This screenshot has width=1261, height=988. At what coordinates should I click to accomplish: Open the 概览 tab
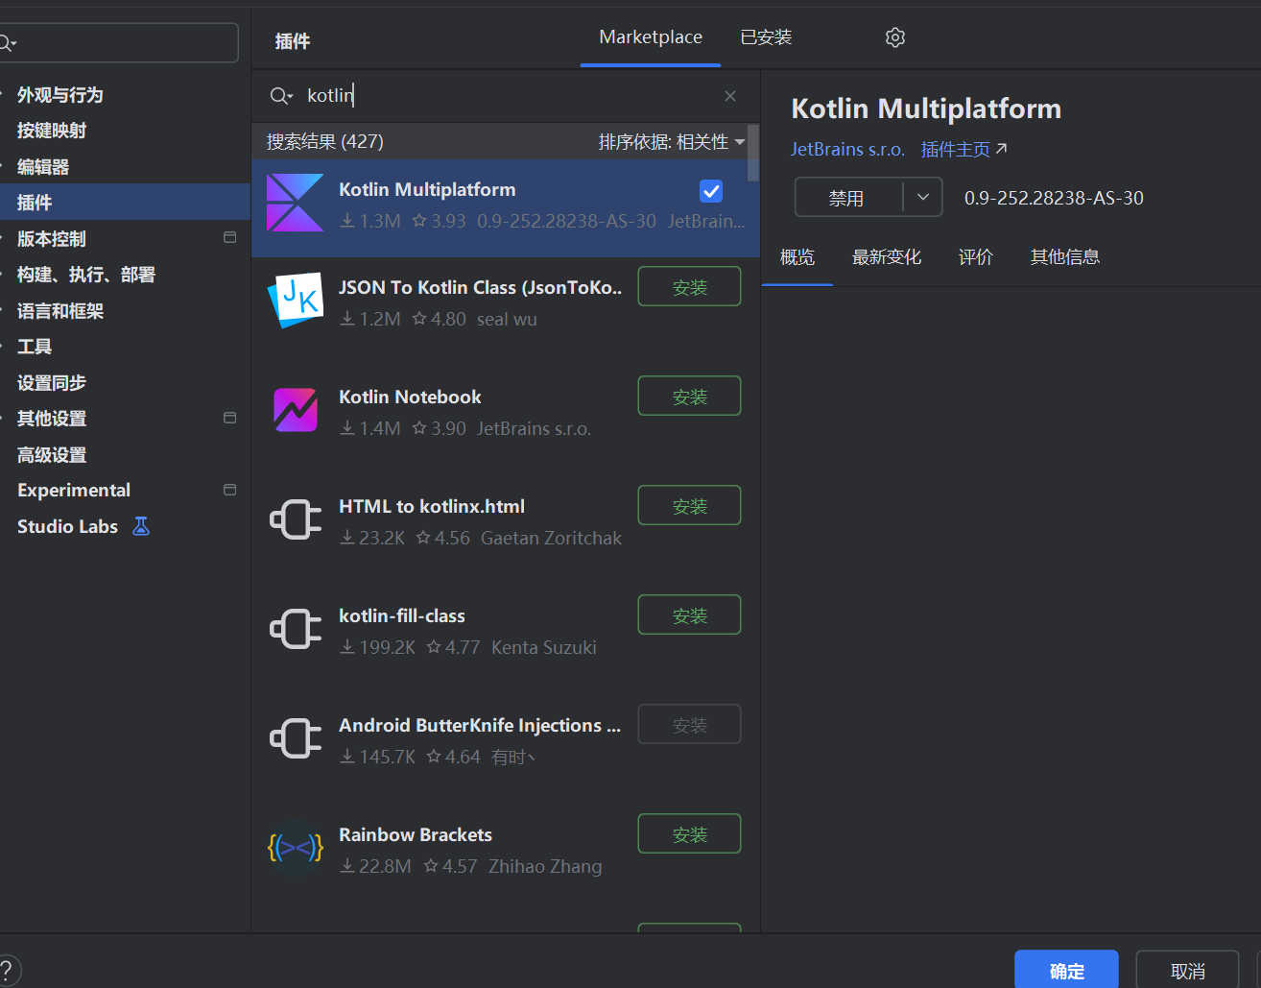tap(797, 257)
